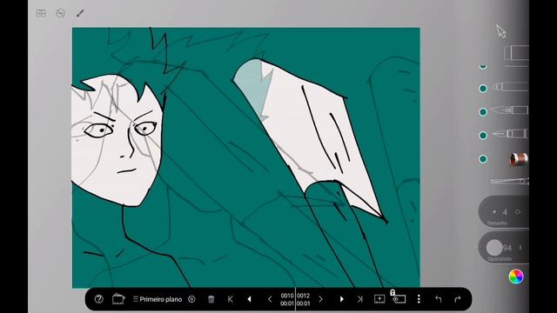Jump to the first frame

click(x=231, y=299)
